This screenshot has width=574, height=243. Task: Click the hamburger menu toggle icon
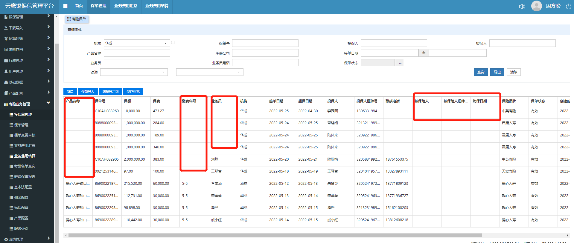point(65,6)
